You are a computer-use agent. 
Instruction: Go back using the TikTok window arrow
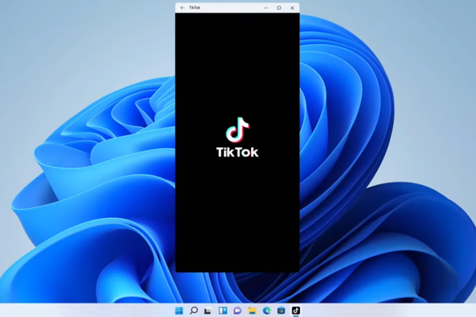click(x=182, y=8)
